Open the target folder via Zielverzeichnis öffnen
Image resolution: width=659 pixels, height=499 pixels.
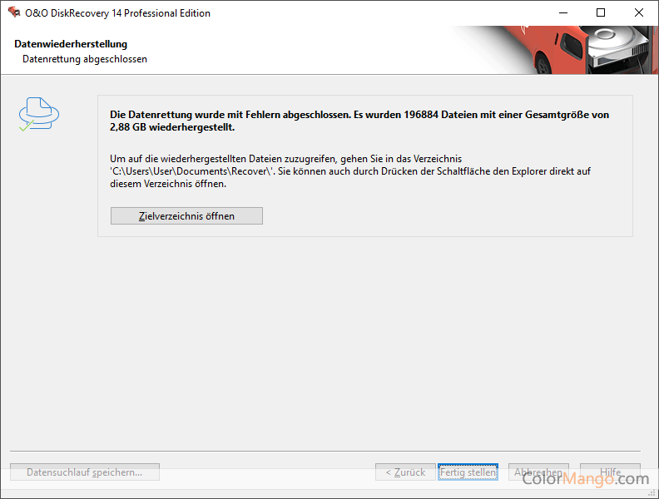(x=186, y=216)
